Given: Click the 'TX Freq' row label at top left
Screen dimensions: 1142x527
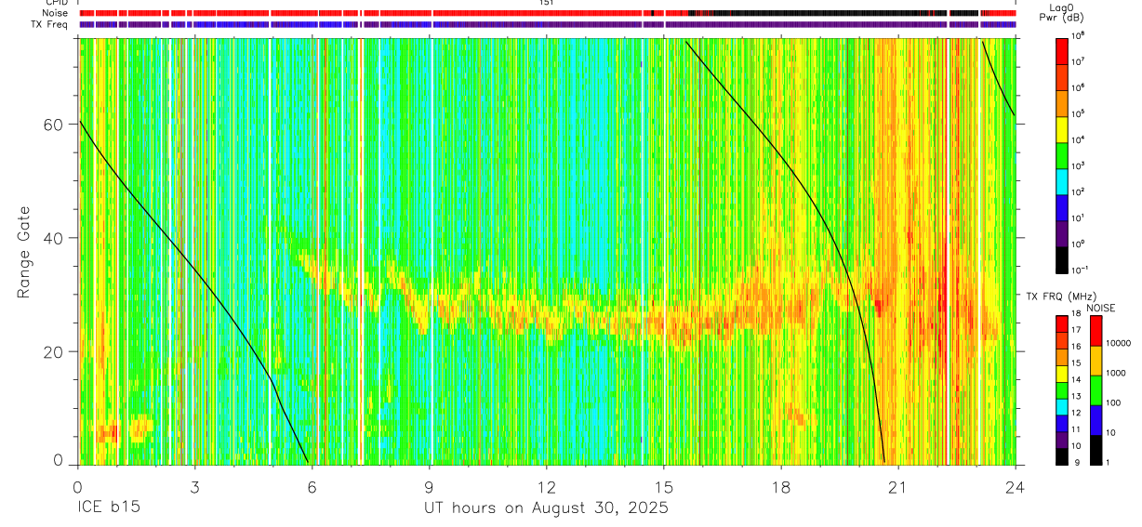Looking at the screenshot, I should pos(50,24).
